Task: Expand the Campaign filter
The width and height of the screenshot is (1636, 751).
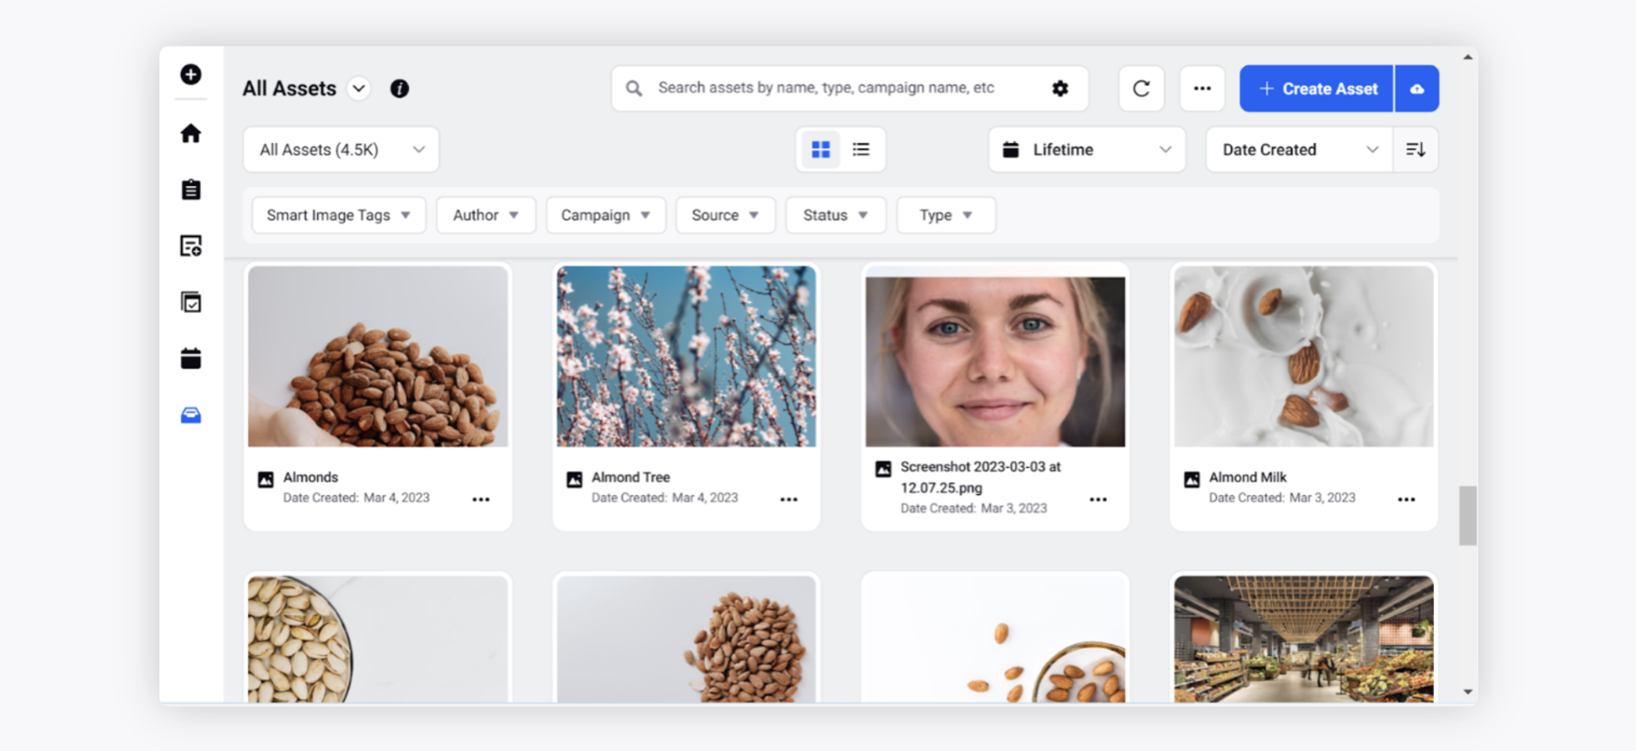Action: [x=606, y=215]
